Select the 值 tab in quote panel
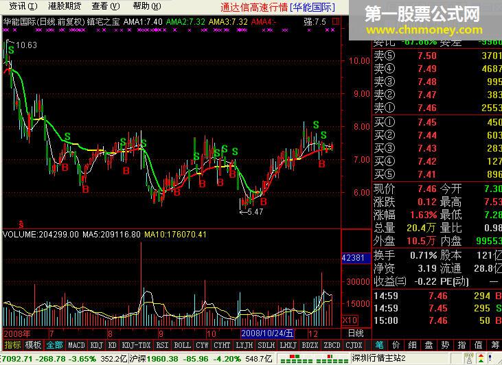 point(479,345)
